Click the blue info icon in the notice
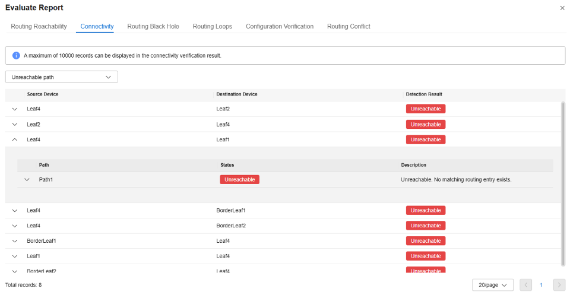Viewport: 570px width, 295px height. [x=16, y=56]
